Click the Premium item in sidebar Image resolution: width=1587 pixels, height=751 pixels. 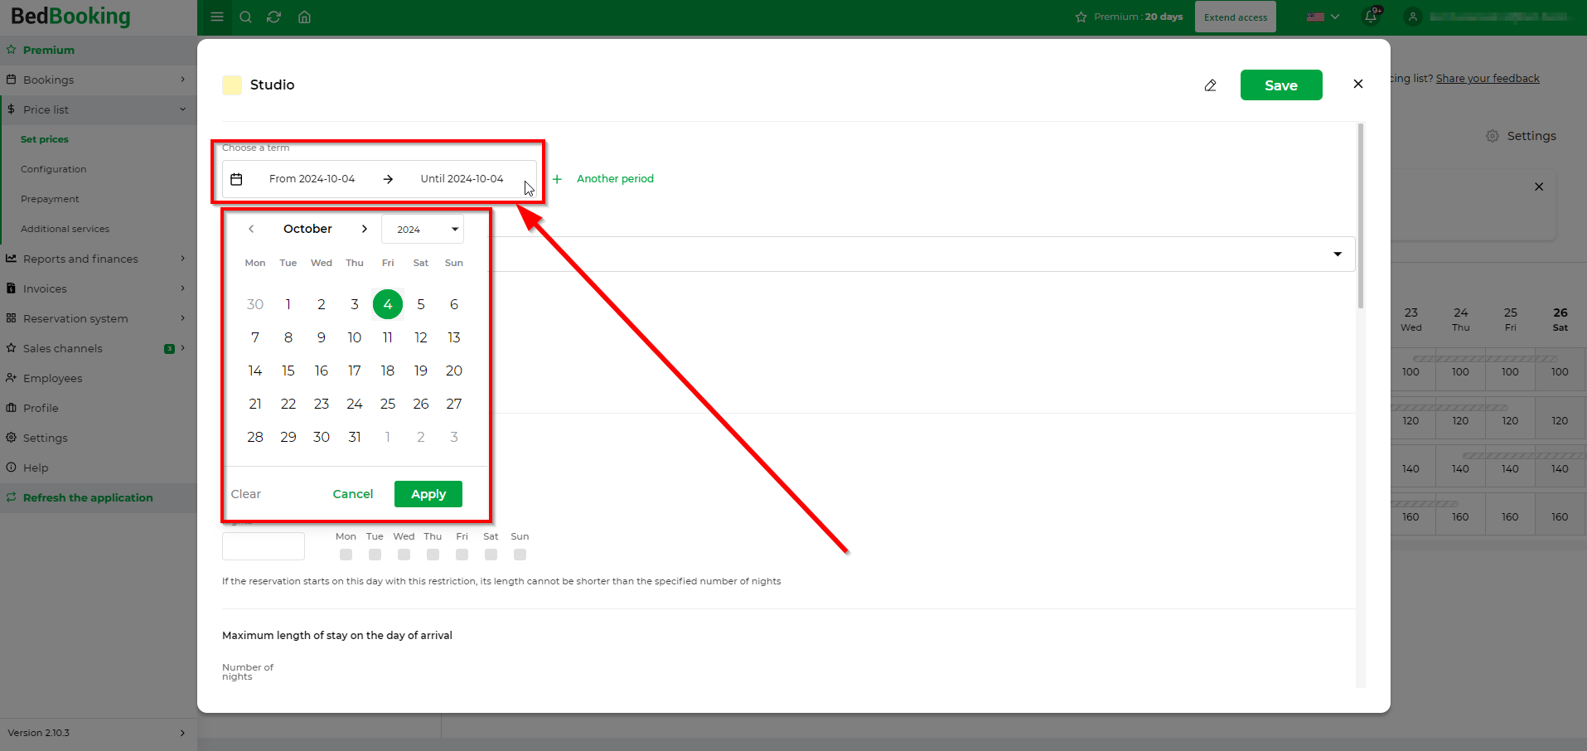click(x=98, y=50)
